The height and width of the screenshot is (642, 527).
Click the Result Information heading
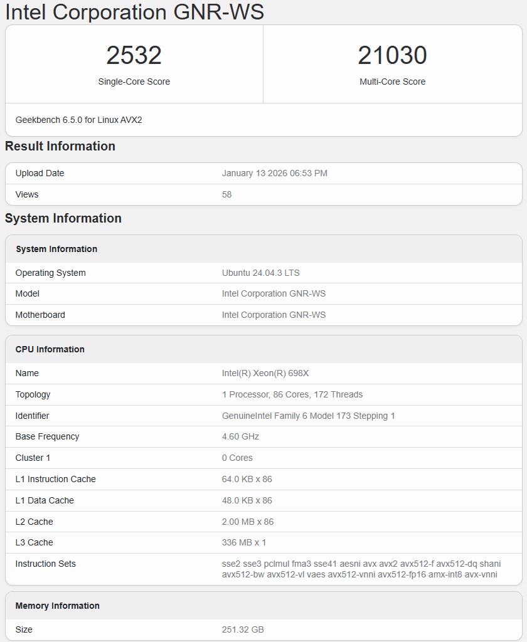(60, 146)
